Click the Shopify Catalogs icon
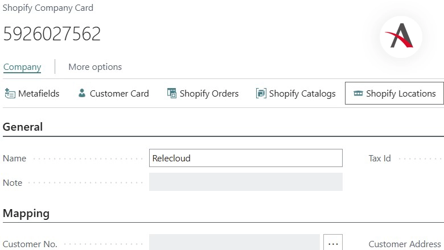 click(261, 93)
